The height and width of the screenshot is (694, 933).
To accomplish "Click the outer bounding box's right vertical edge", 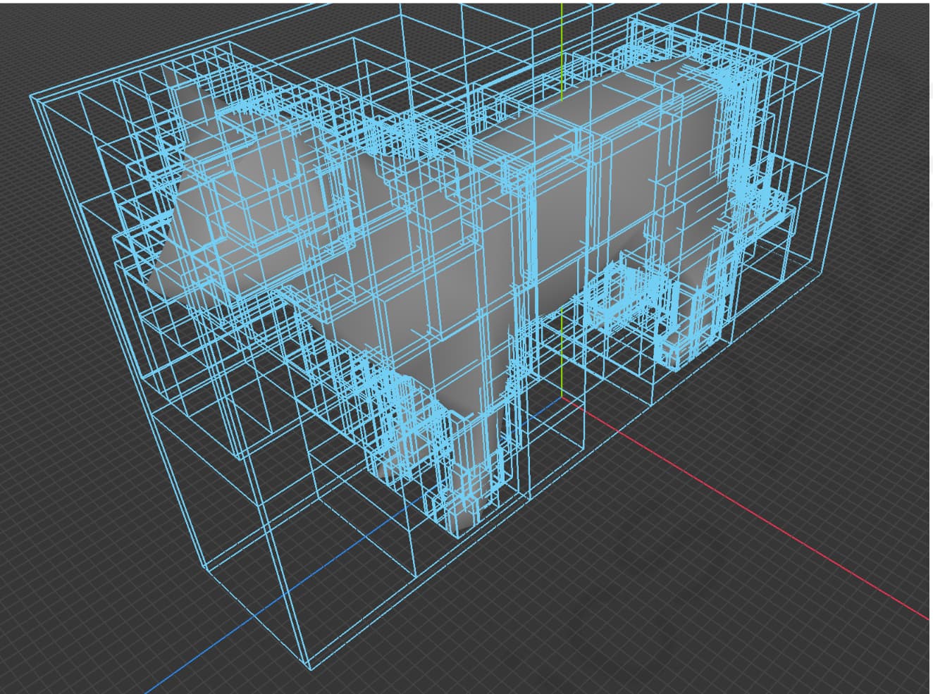I will tap(850, 141).
